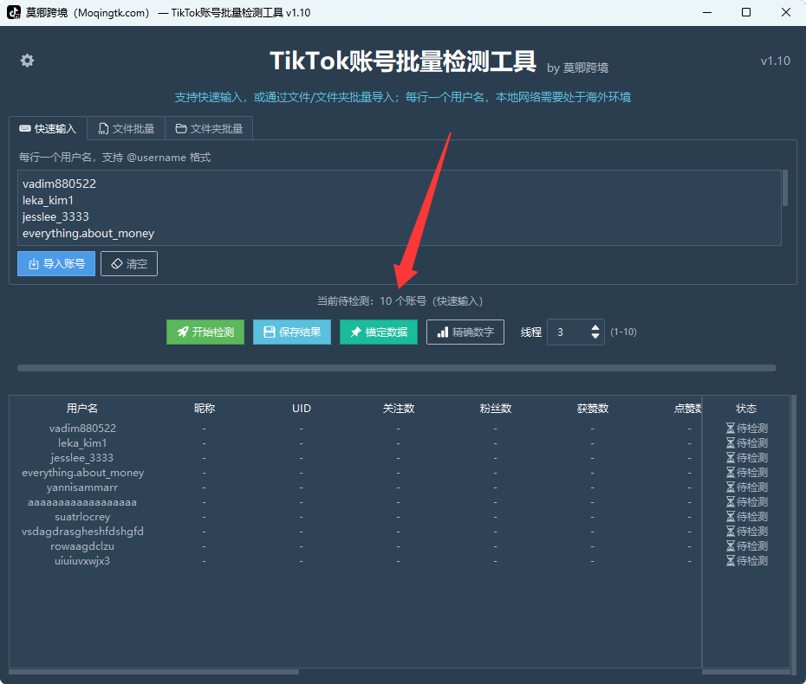Click the 待检测 status for vadim880522
This screenshot has height=684, width=806.
click(746, 429)
